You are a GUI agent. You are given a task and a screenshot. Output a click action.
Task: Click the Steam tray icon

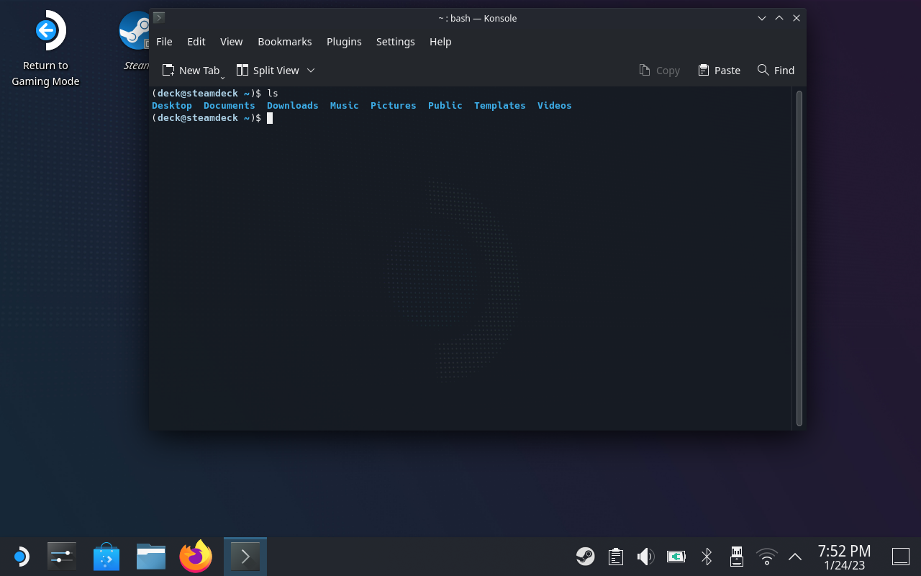585,557
